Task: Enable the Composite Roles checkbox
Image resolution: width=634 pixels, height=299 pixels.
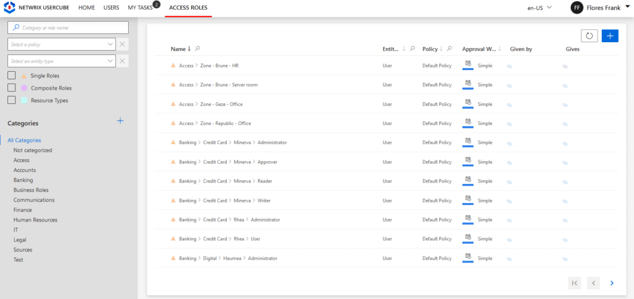Action: [12, 88]
